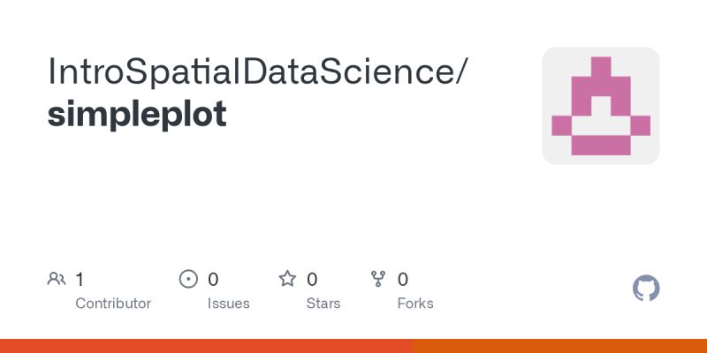Open the Stars label
Viewport: 707px width, 353px height.
(x=323, y=304)
